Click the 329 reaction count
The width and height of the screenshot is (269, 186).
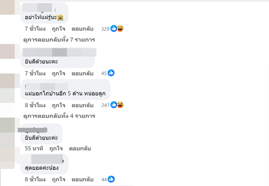tap(105, 29)
